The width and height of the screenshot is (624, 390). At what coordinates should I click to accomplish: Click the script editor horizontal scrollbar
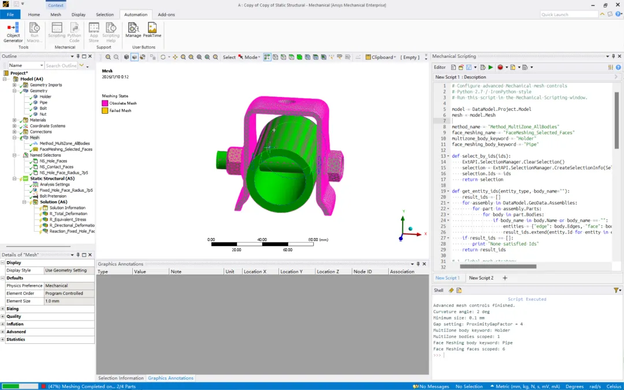(498, 266)
